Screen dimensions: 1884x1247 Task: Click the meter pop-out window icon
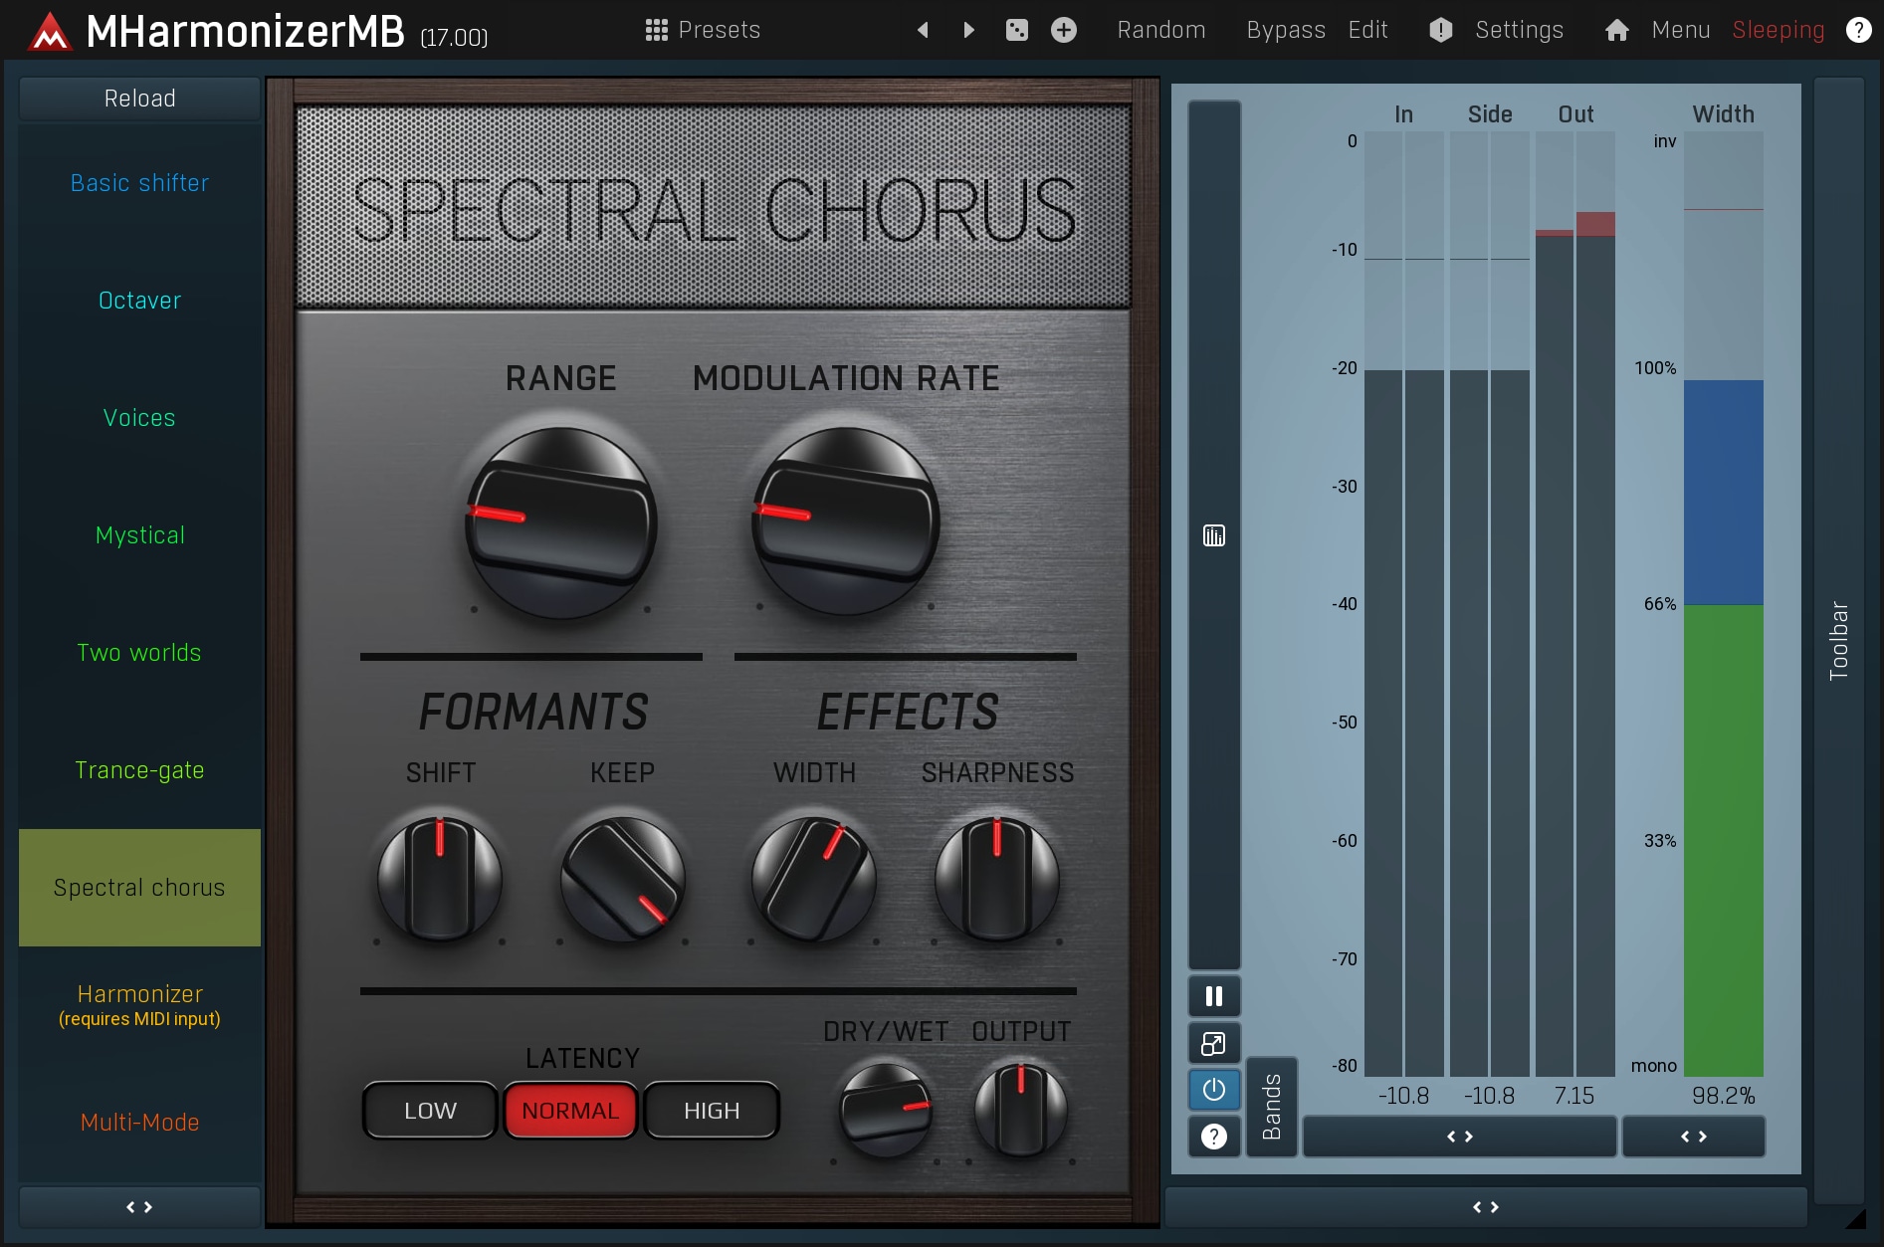tap(1213, 1043)
